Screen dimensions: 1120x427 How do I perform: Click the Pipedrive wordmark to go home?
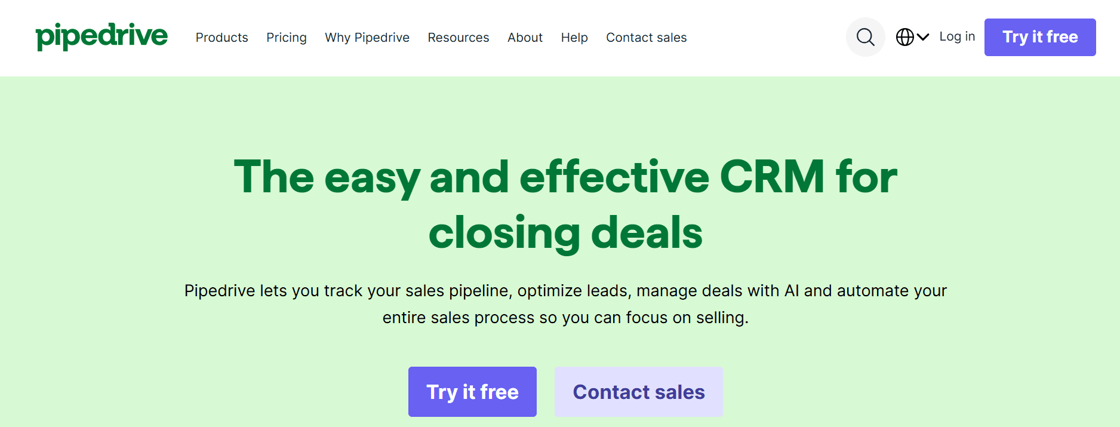(x=101, y=36)
